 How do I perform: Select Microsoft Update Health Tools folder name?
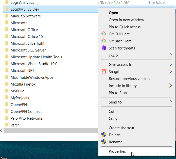pyautogui.click(x=36, y=57)
